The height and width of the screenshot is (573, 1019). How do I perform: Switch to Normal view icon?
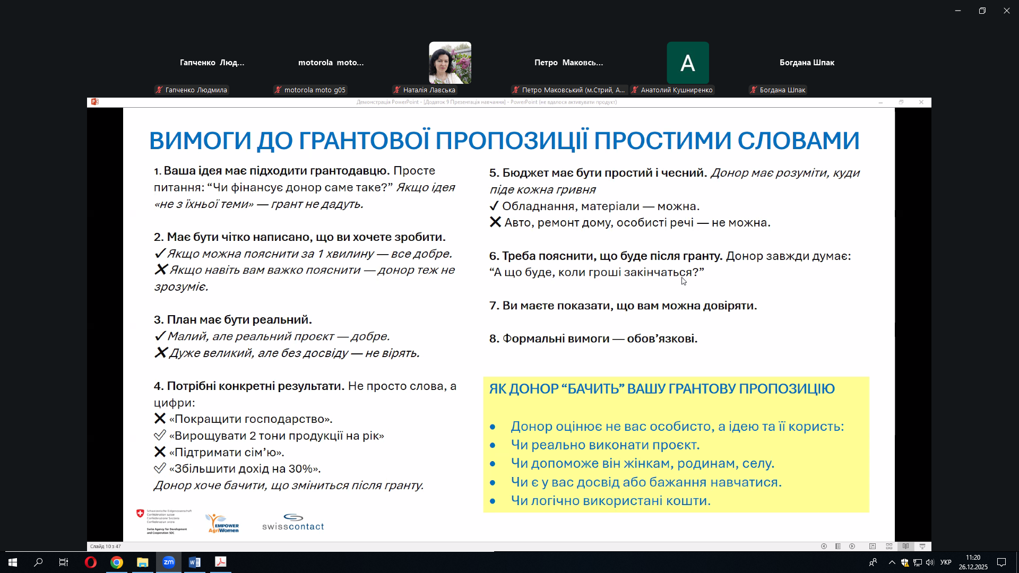tap(873, 546)
